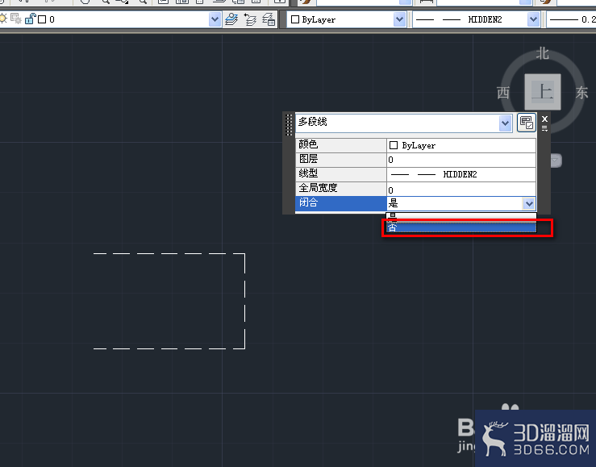Click the 线型 HIDDEN2 property value
The image size is (596, 467).
(x=461, y=174)
